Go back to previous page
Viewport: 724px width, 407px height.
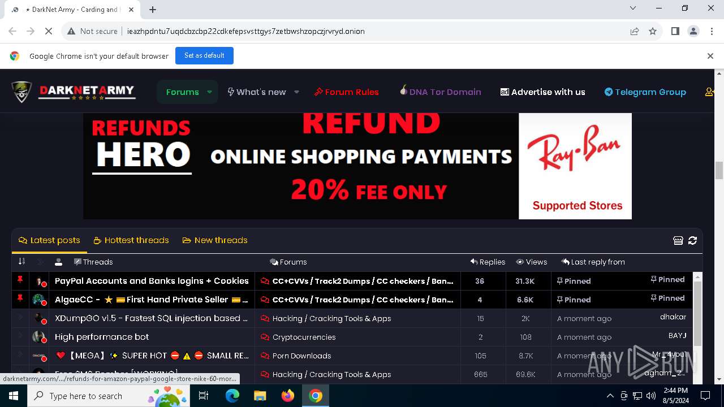click(x=12, y=31)
